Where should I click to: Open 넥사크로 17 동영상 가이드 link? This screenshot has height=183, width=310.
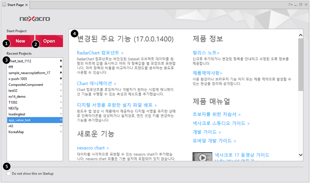tap(242, 155)
